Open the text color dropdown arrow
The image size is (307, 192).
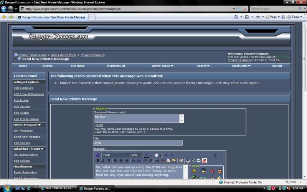tap(151, 155)
